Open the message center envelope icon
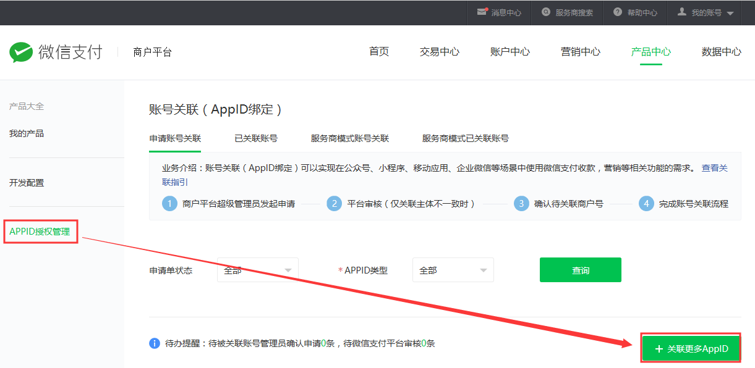The height and width of the screenshot is (368, 755). 482,12
